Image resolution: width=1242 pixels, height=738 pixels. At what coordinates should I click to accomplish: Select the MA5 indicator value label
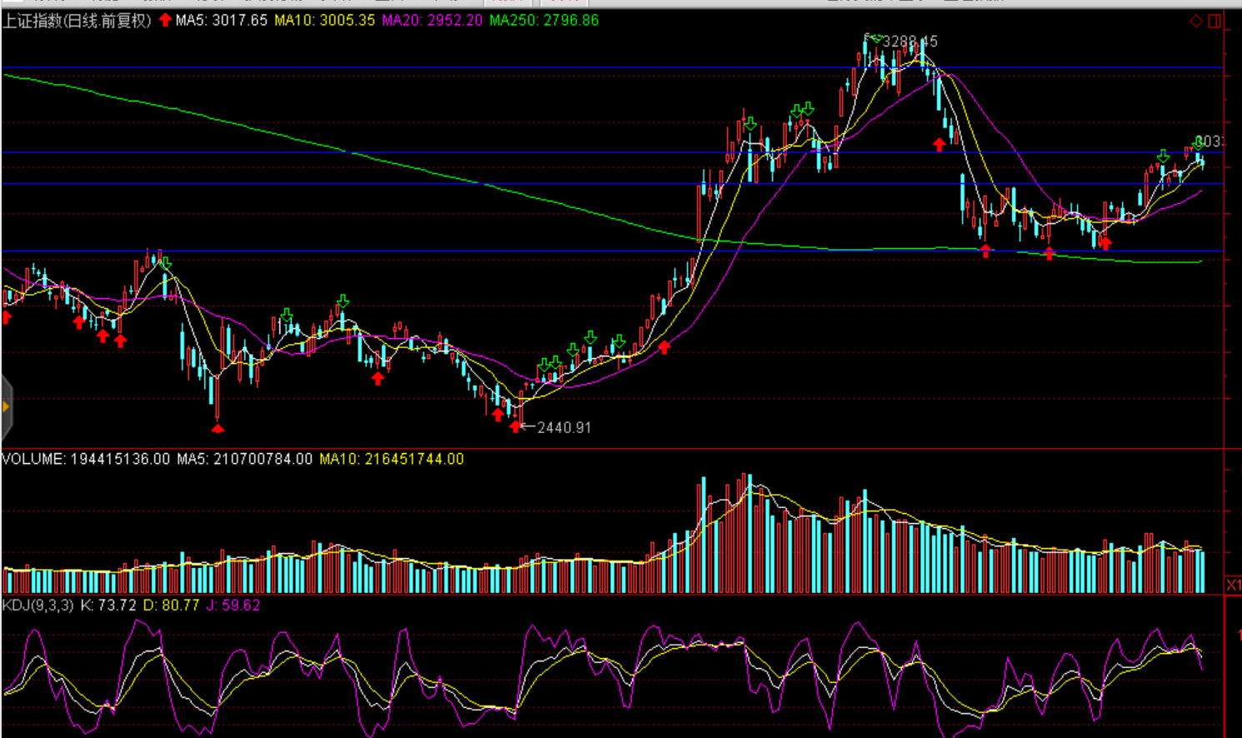point(222,20)
